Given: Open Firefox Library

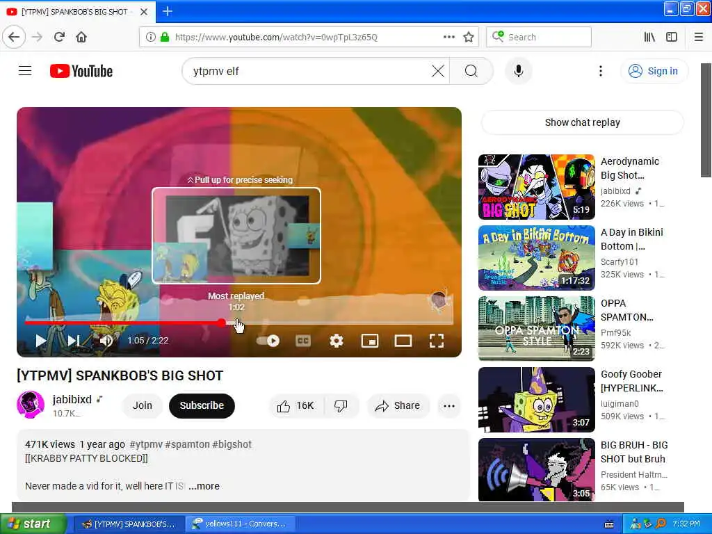Looking at the screenshot, I should pyautogui.click(x=649, y=37).
